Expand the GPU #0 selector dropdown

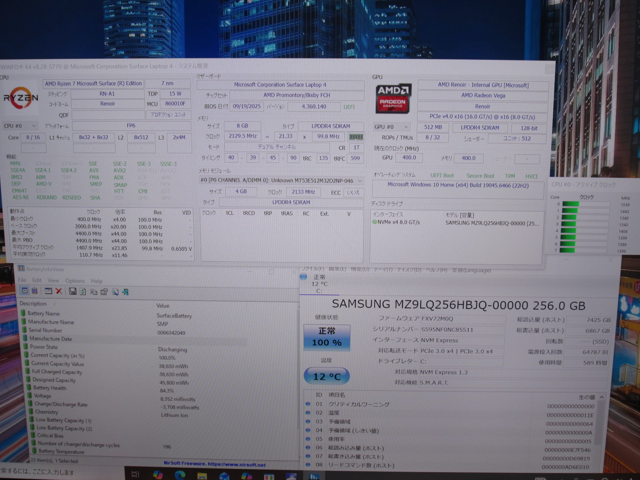[x=406, y=127]
